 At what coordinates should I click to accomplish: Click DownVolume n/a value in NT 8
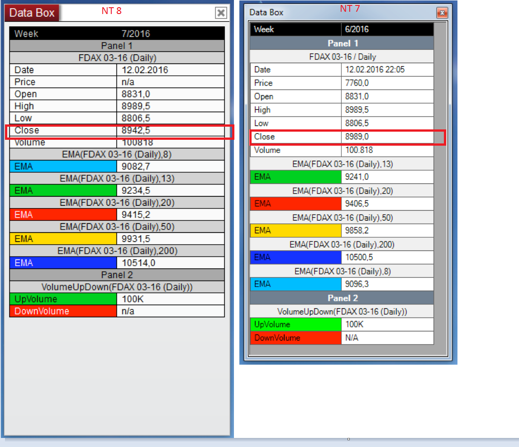[x=171, y=311]
